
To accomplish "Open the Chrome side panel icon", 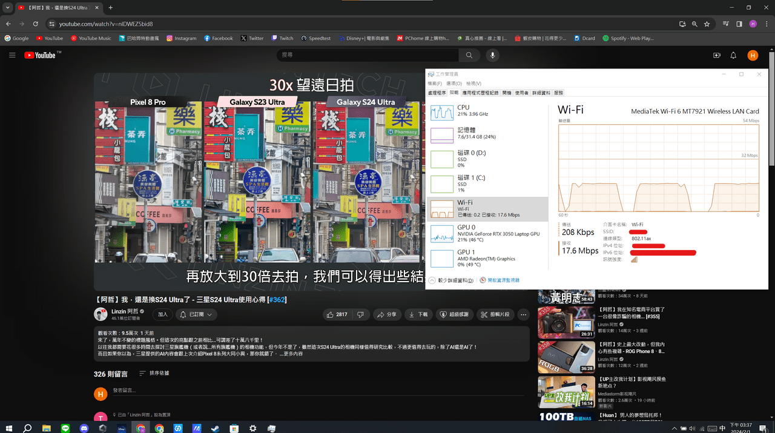I will (739, 24).
